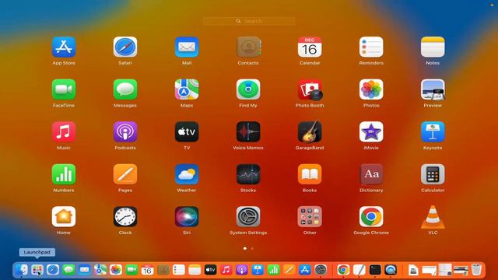Start the Siri app

point(187,217)
